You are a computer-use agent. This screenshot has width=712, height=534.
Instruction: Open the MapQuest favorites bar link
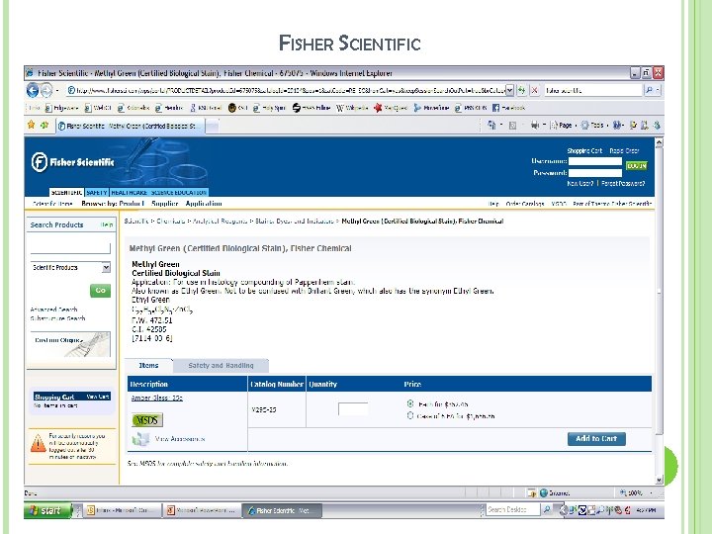pos(390,108)
